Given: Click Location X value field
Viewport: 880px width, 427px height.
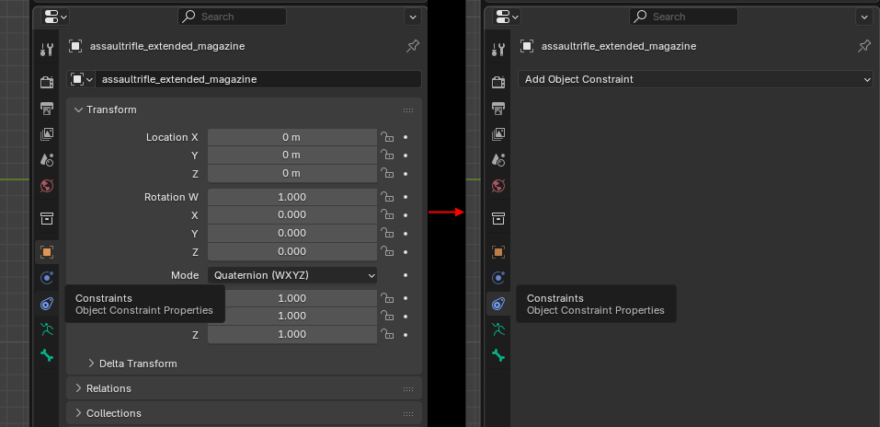Looking at the screenshot, I should [x=292, y=137].
